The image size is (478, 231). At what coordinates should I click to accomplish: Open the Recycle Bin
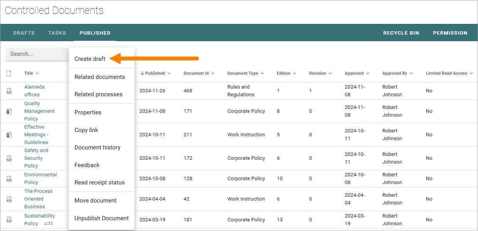pyautogui.click(x=401, y=33)
